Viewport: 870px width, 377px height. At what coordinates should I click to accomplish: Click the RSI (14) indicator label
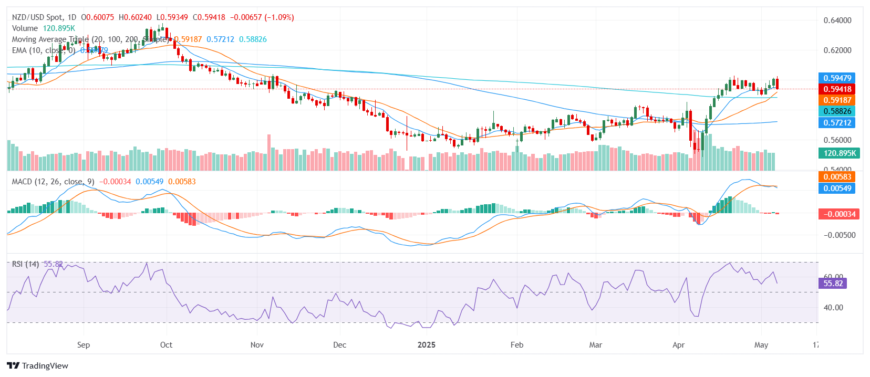coord(25,264)
